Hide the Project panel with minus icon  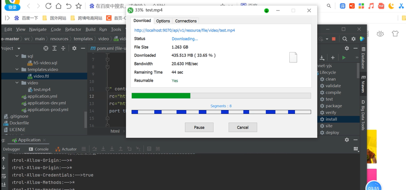83,48
